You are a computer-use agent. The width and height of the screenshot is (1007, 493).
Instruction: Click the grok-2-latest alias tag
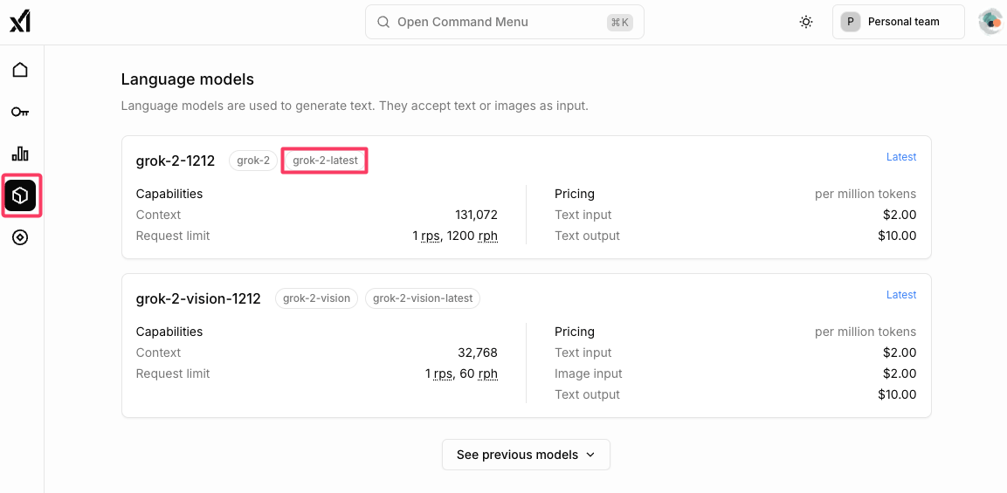(x=325, y=161)
